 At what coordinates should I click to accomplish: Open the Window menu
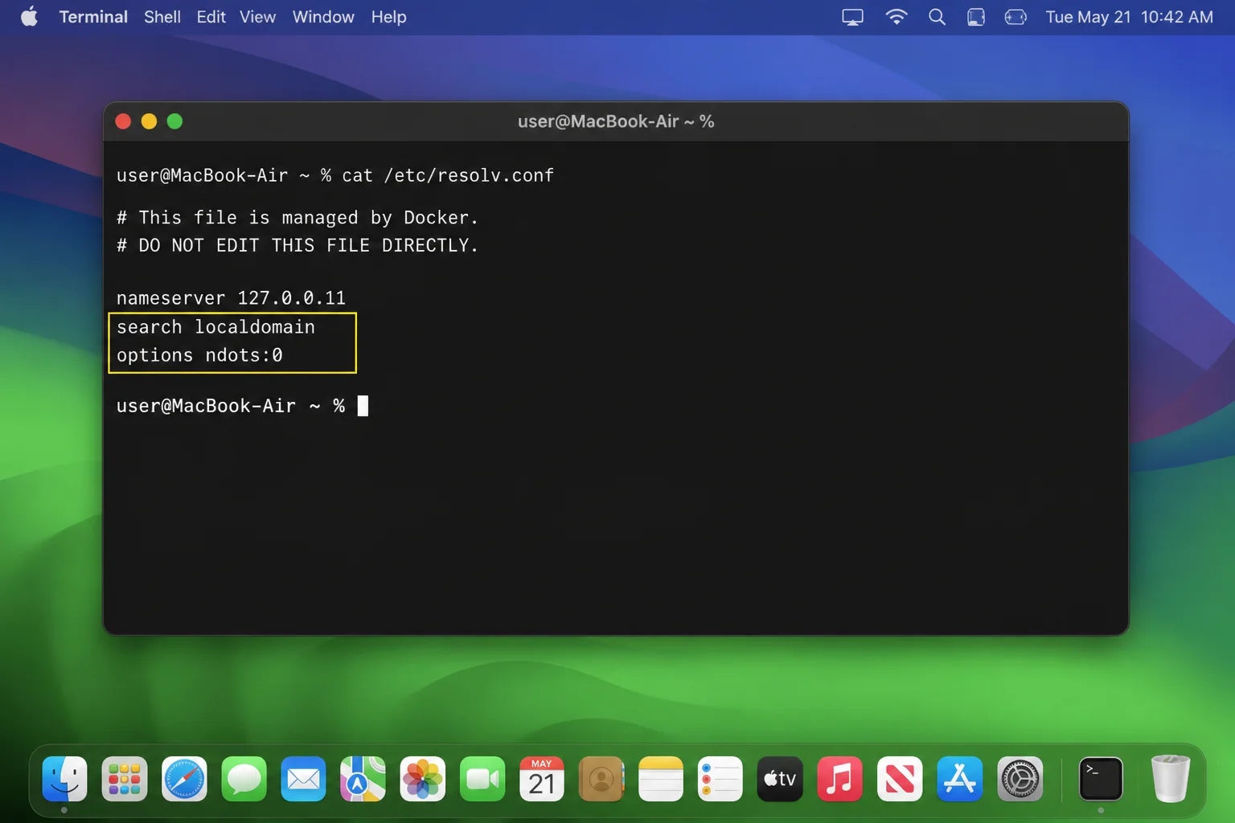point(323,17)
